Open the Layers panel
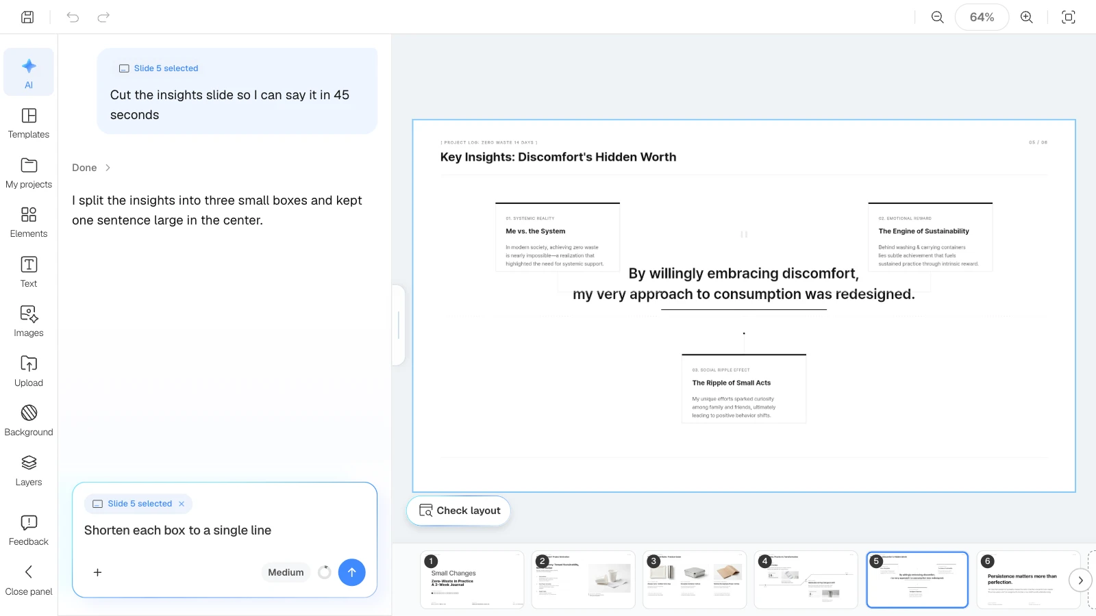Image resolution: width=1096 pixels, height=616 pixels. (x=29, y=470)
